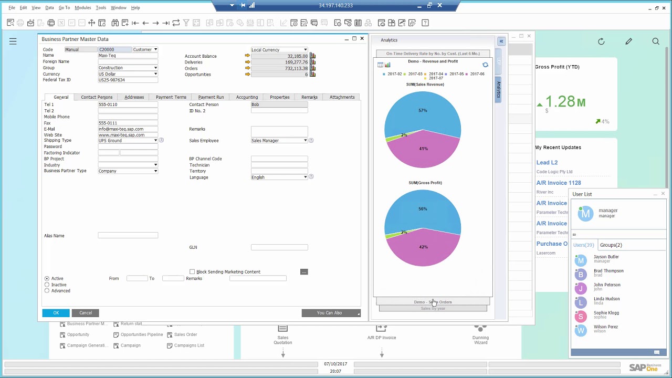Open the Local Currency dropdown
Viewport: 672px width, 378px height.
click(305, 50)
